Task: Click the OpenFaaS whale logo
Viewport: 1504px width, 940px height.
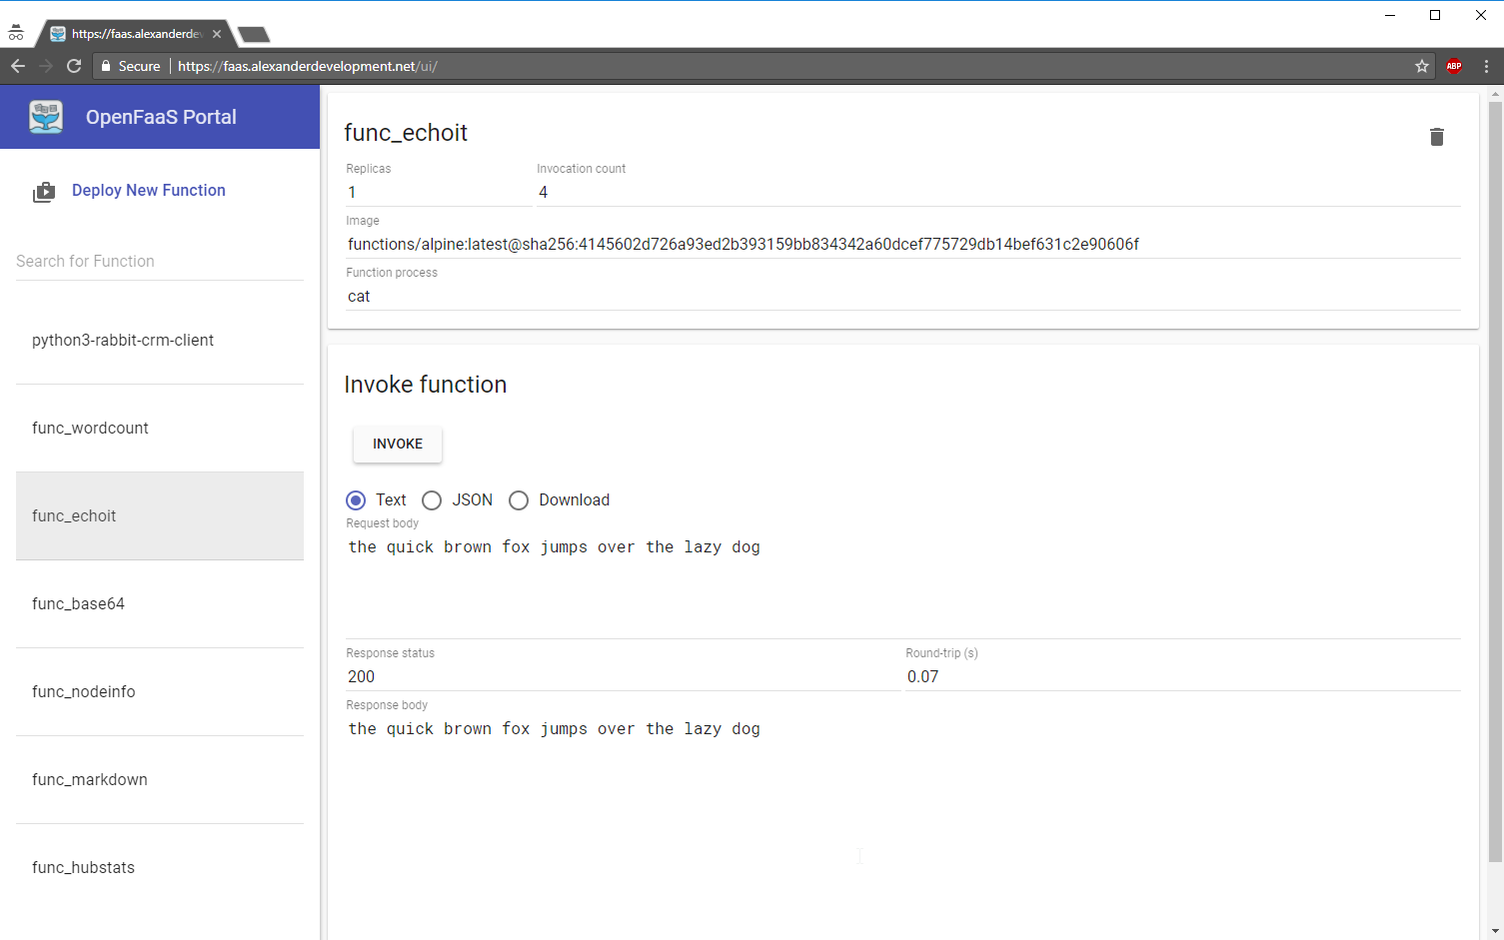Action: pos(46,117)
